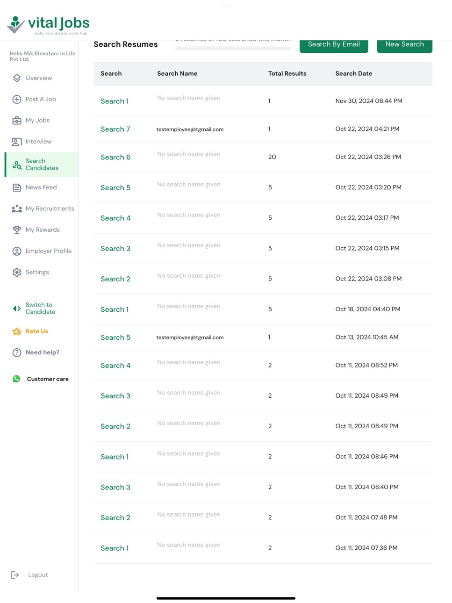Open Search 4 from Oct 11 08:52 PM
The height and width of the screenshot is (603, 452).
pos(115,366)
